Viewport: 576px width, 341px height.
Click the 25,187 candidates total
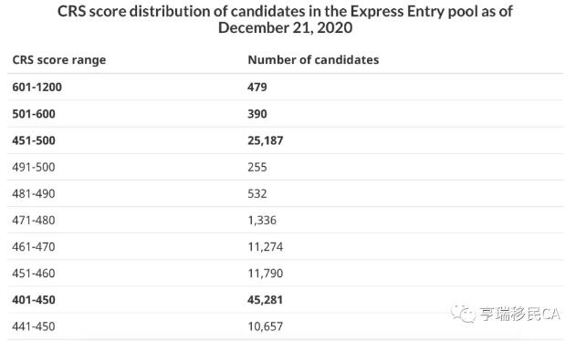[266, 140]
